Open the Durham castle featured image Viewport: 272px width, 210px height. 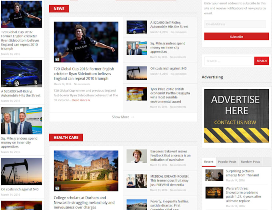(86, 171)
